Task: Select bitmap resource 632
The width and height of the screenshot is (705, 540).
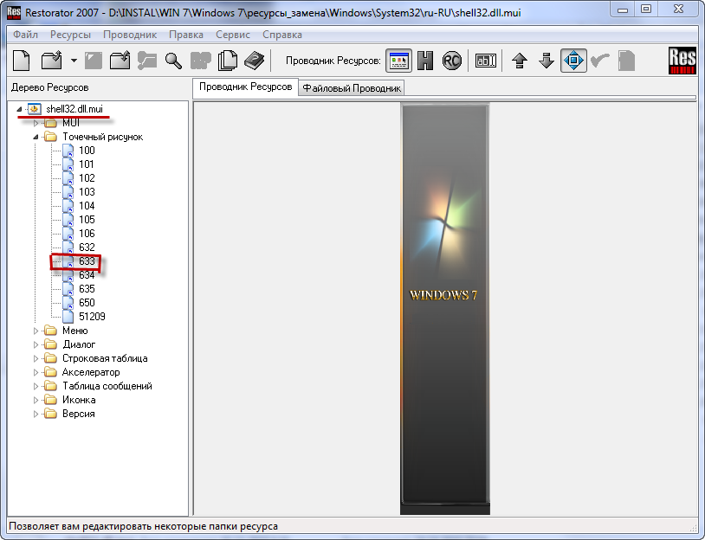Action: (x=87, y=247)
